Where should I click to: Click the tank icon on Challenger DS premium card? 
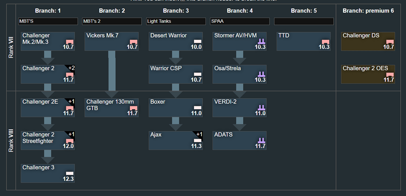click(390, 42)
